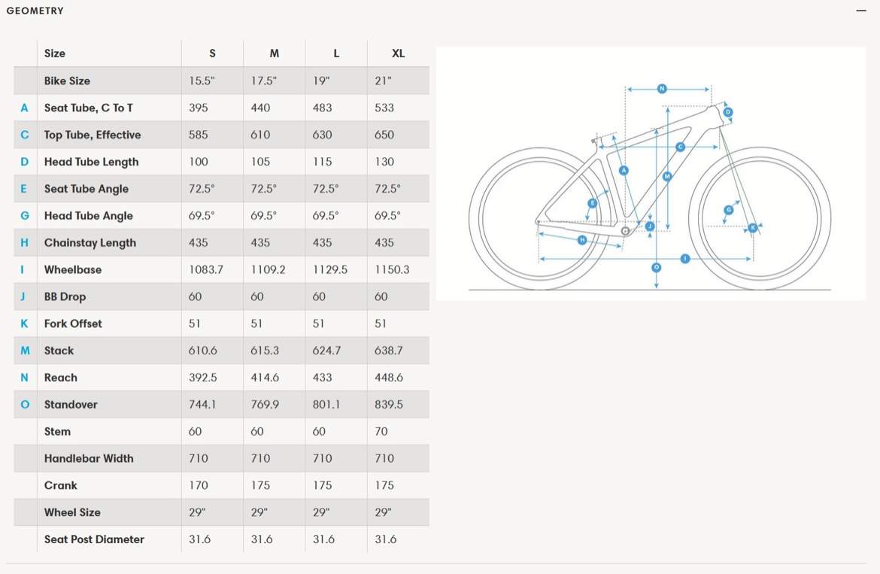This screenshot has height=574, width=880.
Task: Click the D head tube marker on diagram
Action: click(728, 112)
